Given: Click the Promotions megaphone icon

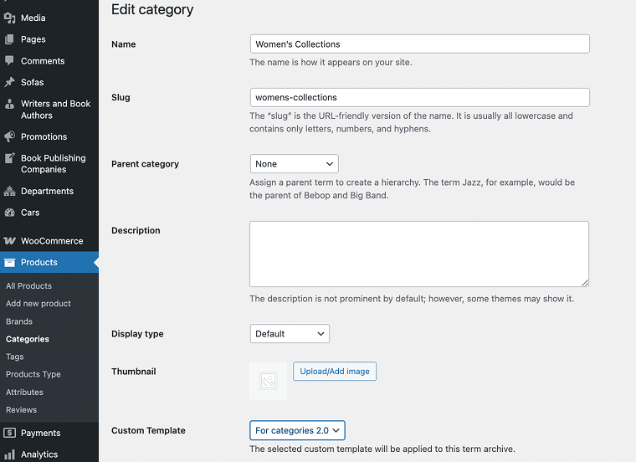Looking at the screenshot, I should point(9,136).
